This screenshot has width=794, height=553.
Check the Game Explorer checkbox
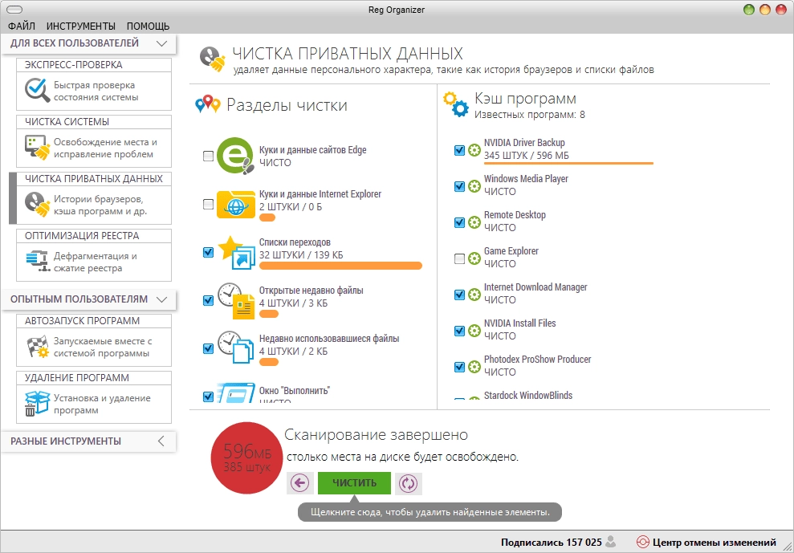[459, 258]
